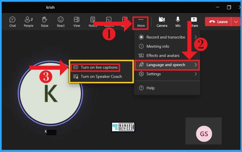Viewport: 242px width, 152px height.
Task: Open Breakout Rooms
Action: (x=109, y=22)
